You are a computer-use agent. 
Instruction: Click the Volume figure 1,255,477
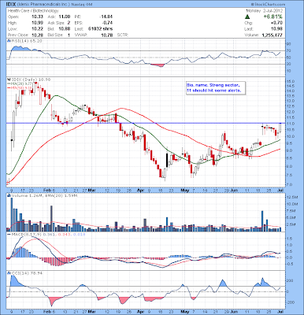(272, 35)
